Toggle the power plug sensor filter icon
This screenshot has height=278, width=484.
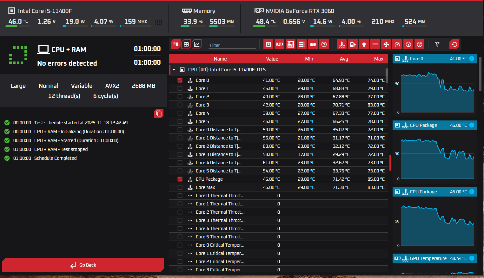[x=364, y=44]
